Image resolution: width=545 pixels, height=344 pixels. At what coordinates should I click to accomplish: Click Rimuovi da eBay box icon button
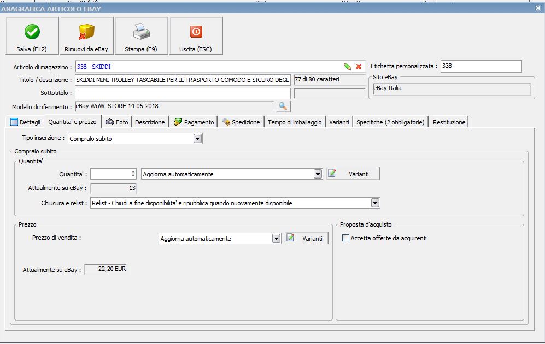point(86,35)
